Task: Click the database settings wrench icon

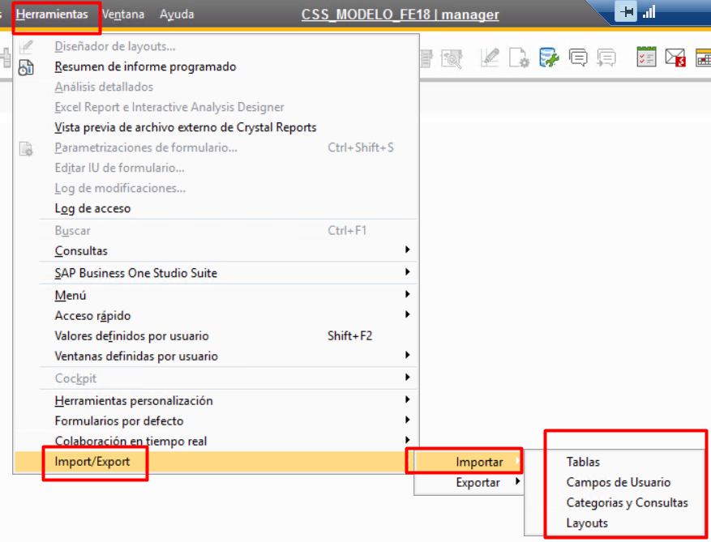Action: [x=550, y=57]
